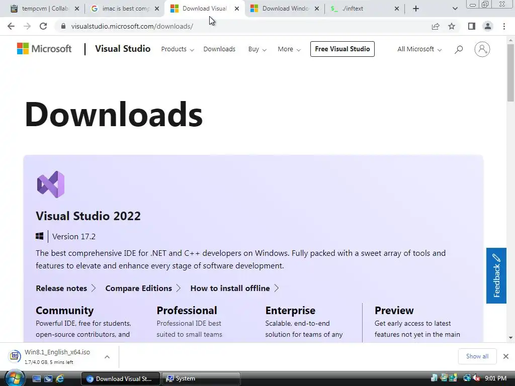Click the 9:01 PM taskbar clock
The width and height of the screenshot is (515, 386).
(495, 378)
